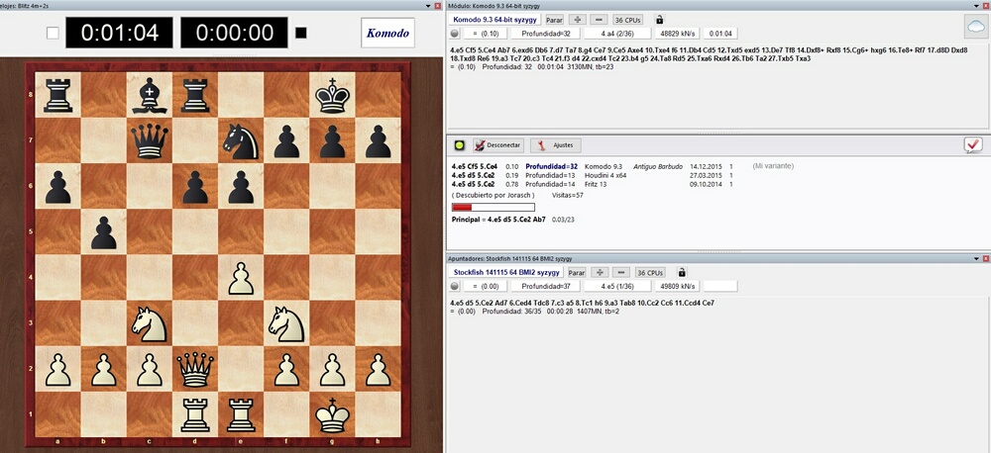
Task: Select the black queen on c7
Action: (150, 140)
